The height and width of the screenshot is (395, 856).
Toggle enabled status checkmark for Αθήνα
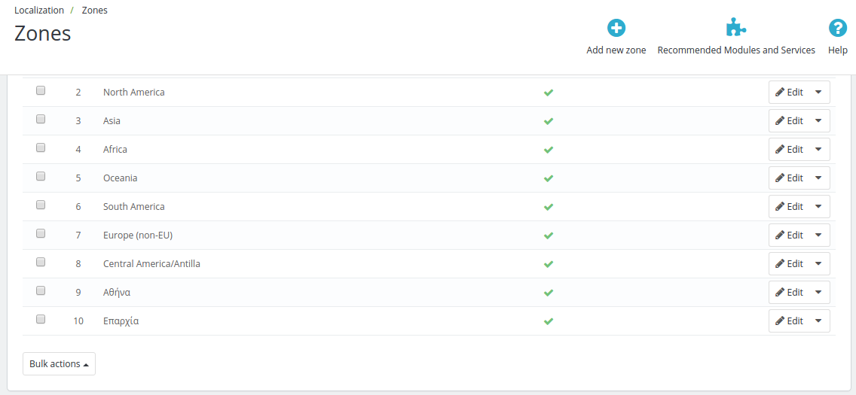click(x=549, y=293)
